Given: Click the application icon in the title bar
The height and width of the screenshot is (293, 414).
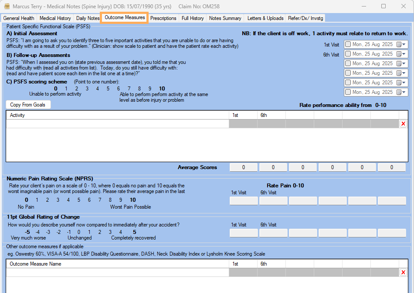Looking at the screenshot, I should [x=7, y=7].
